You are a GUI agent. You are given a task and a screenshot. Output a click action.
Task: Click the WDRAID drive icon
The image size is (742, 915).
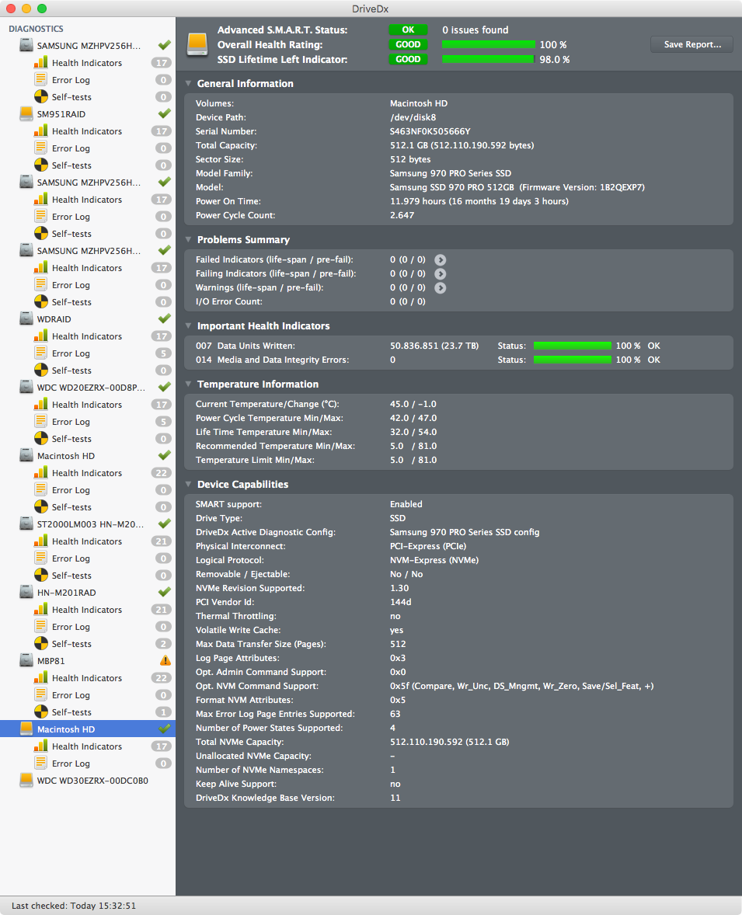[x=26, y=319]
